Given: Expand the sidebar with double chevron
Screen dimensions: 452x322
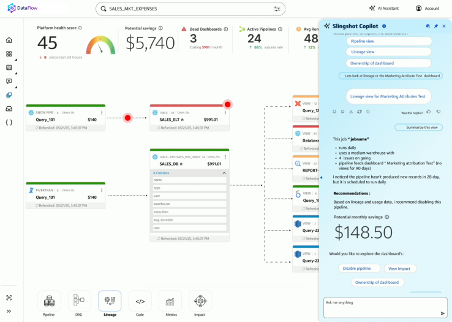Looking at the screenshot, I should (9, 311).
